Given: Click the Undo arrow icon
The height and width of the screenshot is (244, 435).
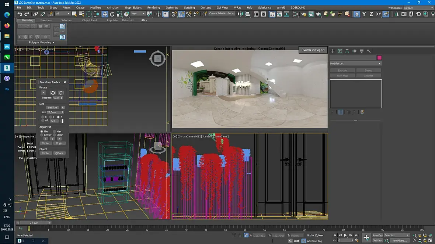Looking at the screenshot, I should coord(20,14).
